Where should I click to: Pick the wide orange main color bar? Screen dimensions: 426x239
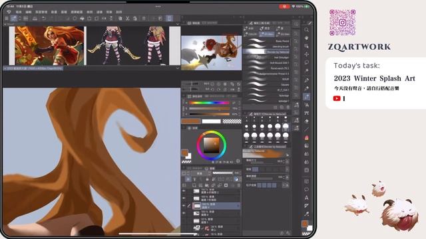pyautogui.click(x=191, y=121)
